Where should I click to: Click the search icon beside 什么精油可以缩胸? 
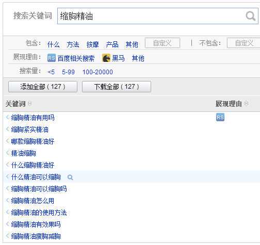pos(70,177)
